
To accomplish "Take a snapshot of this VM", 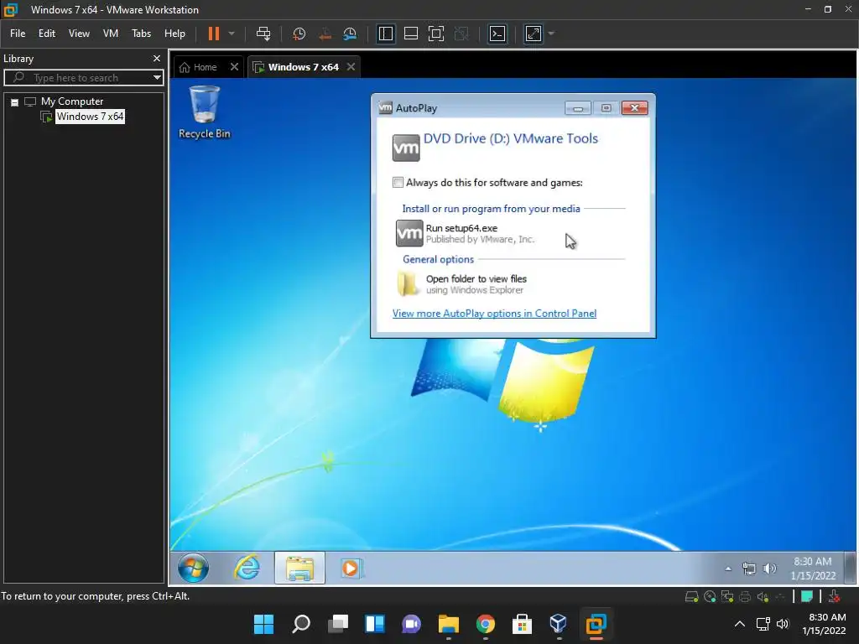I will [299, 34].
